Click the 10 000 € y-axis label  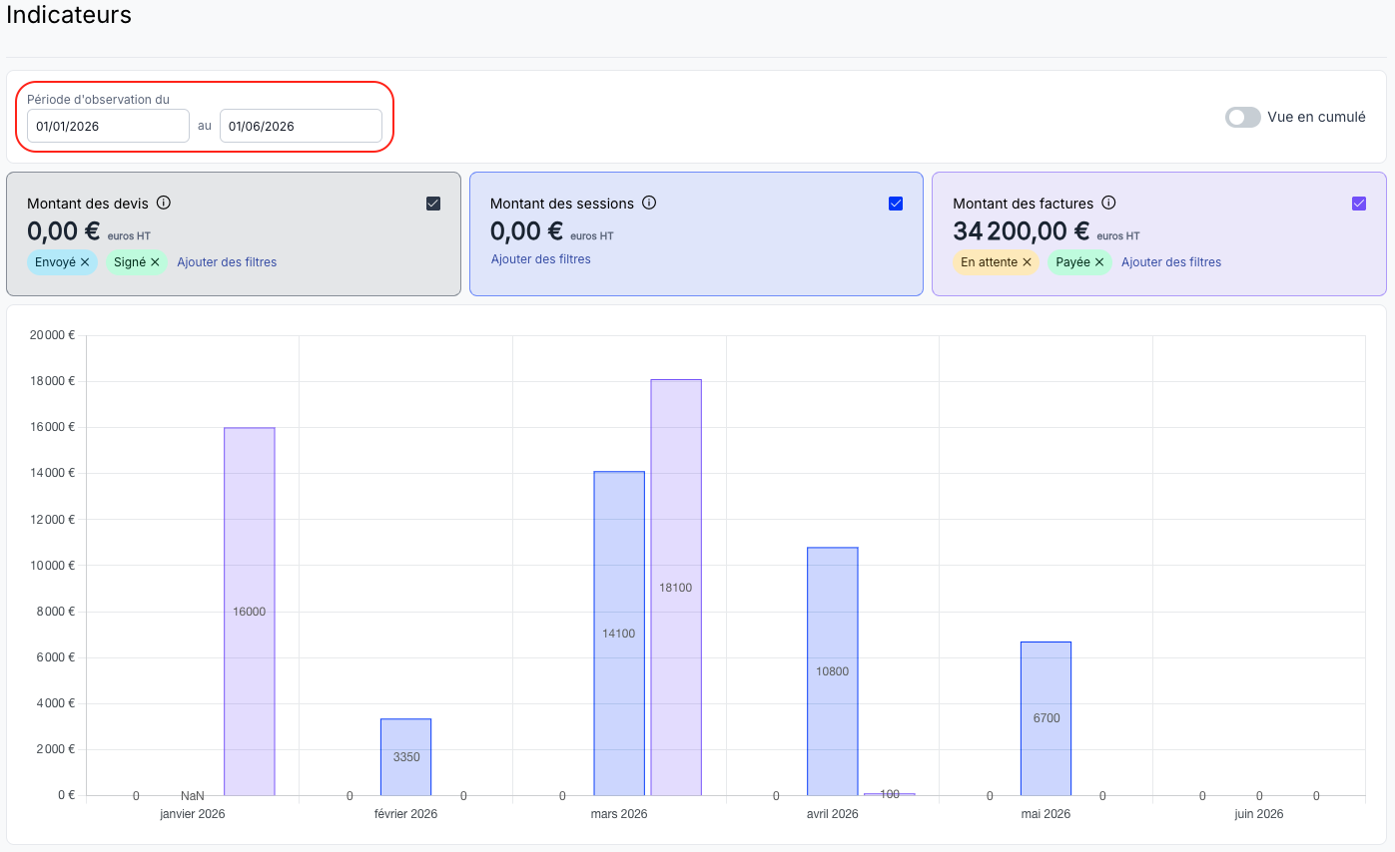click(x=52, y=566)
